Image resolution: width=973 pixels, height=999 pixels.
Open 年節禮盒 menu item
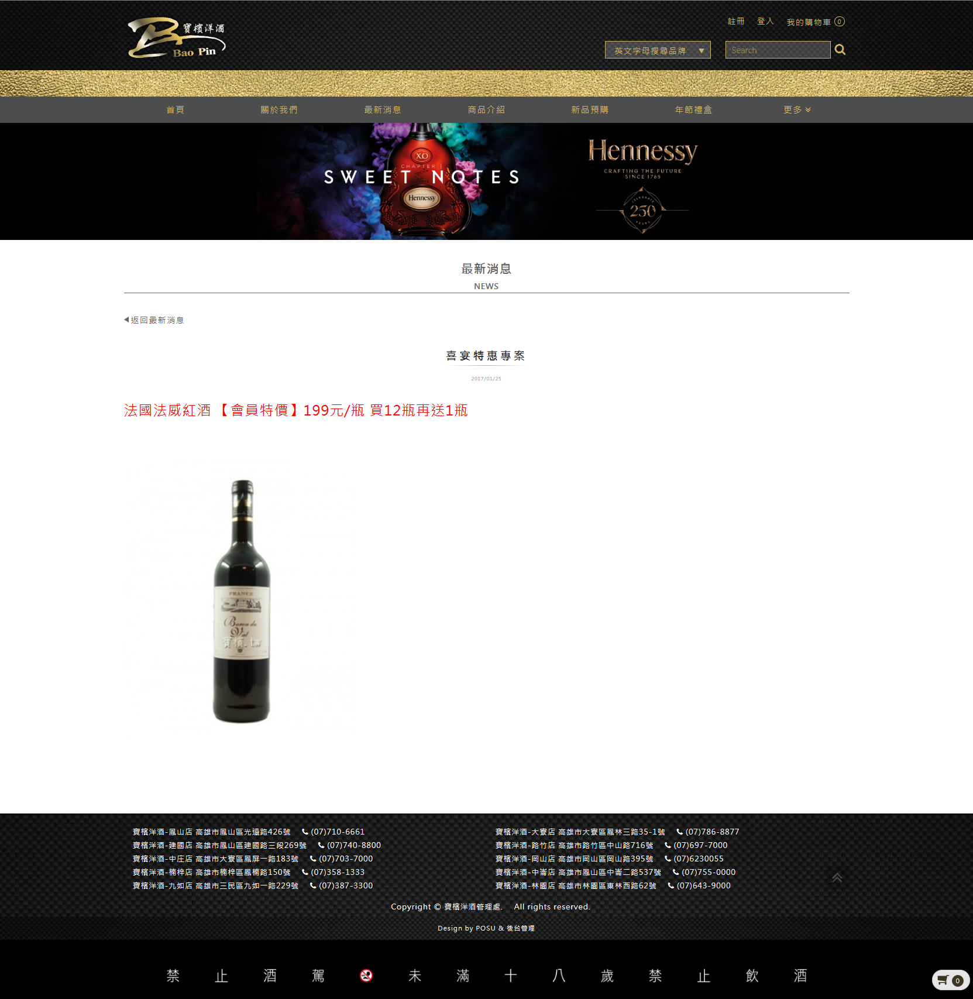[x=693, y=110]
